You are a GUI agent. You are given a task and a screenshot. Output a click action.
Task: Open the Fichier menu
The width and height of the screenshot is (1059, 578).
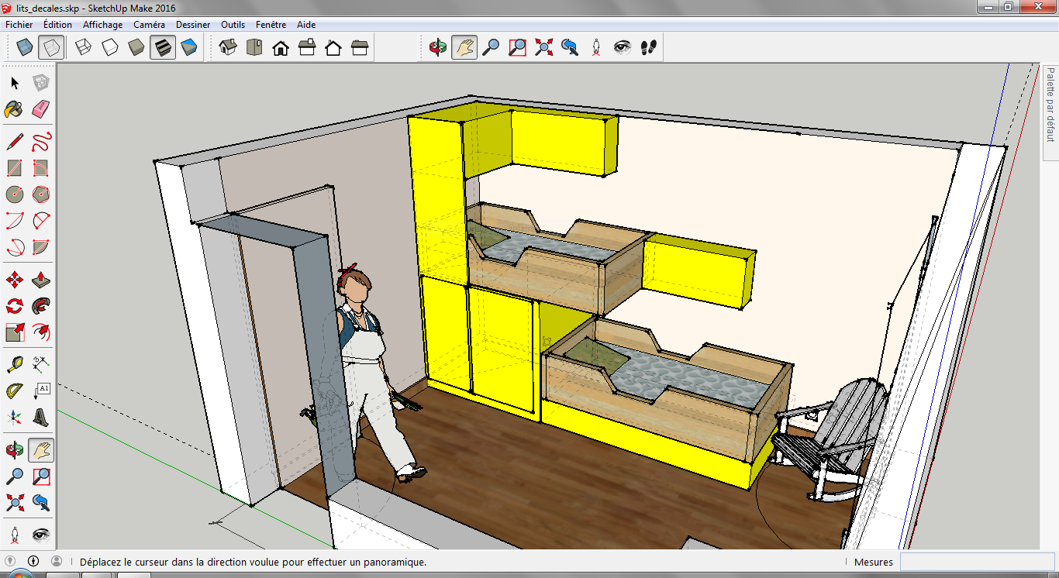(x=19, y=25)
